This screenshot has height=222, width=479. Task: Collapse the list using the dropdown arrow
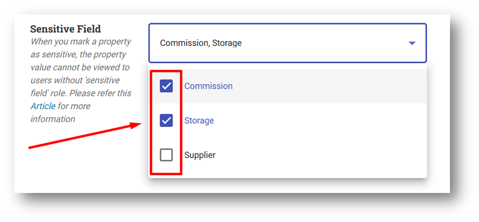click(x=412, y=43)
